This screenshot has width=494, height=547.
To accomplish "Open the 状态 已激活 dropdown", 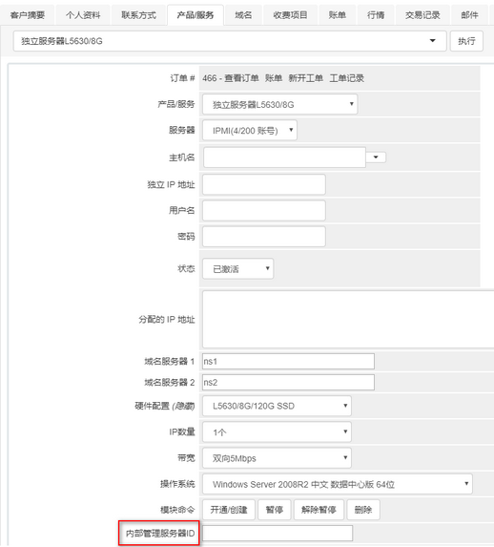I will click(238, 268).
